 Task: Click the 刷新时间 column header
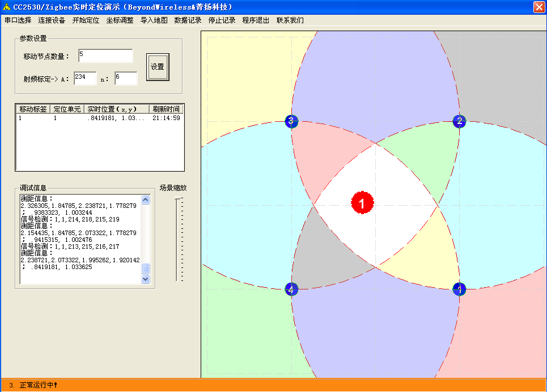(x=166, y=109)
